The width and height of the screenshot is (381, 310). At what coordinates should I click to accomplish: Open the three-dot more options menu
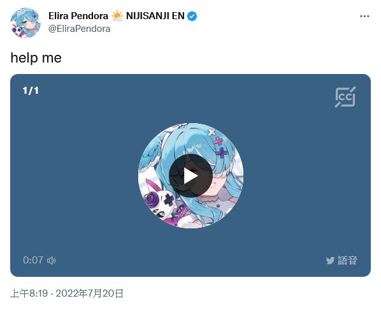pyautogui.click(x=364, y=17)
